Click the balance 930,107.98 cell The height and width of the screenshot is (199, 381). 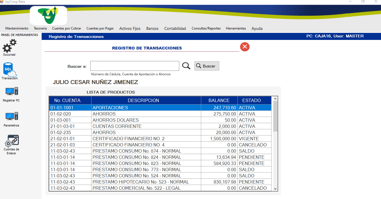219,182
